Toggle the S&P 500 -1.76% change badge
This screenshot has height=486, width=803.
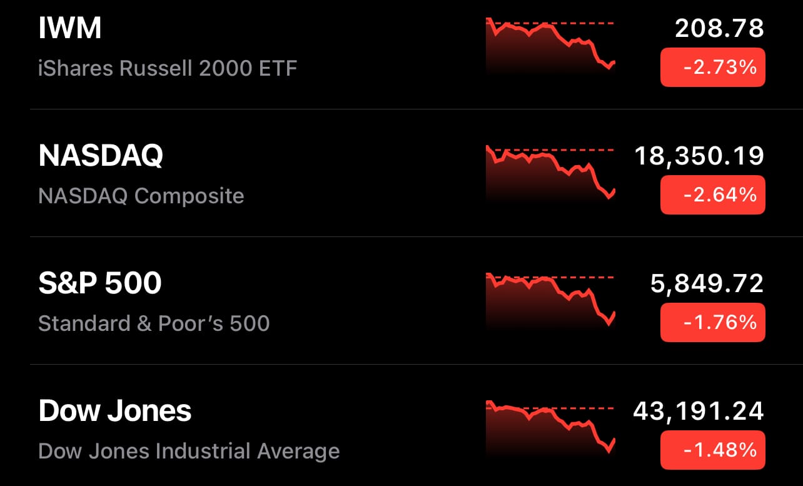(713, 322)
